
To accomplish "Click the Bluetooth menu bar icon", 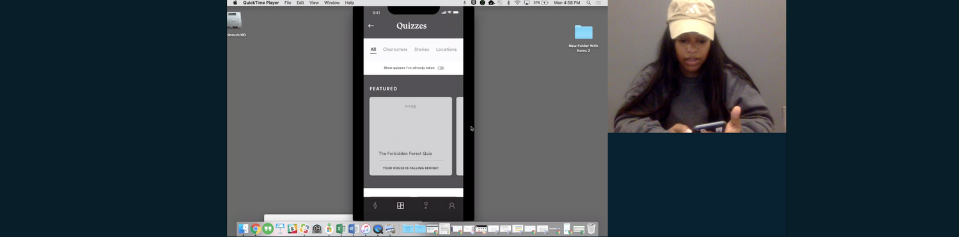I will (508, 3).
